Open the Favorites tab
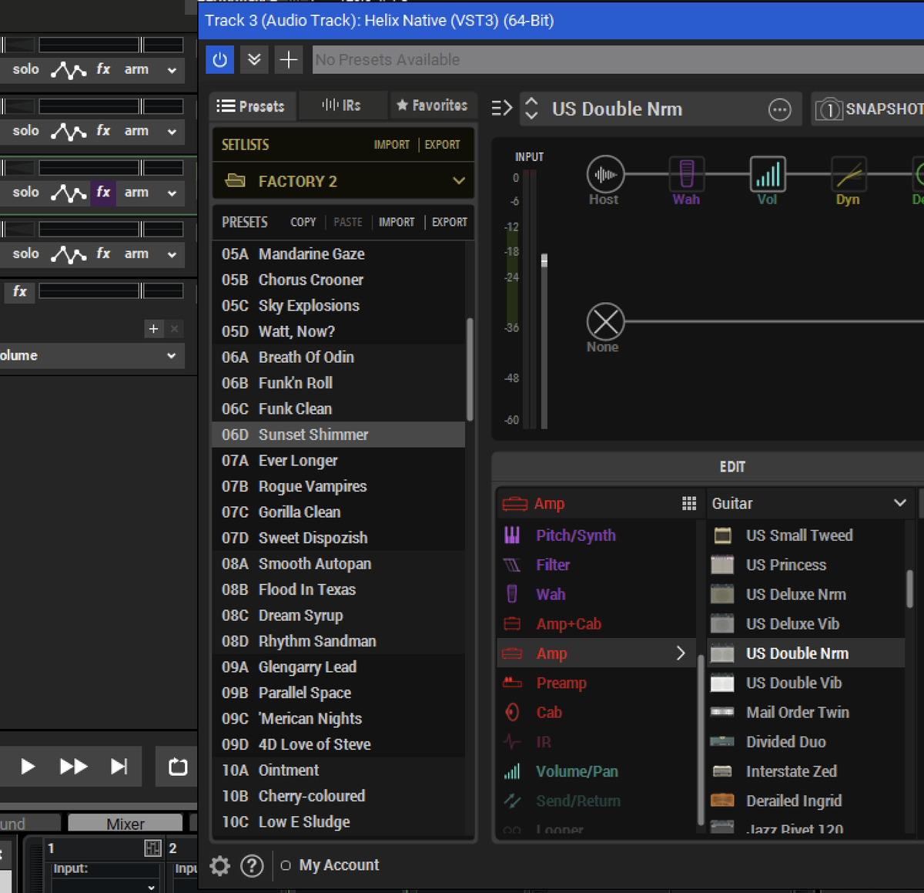924x893 pixels. point(433,106)
